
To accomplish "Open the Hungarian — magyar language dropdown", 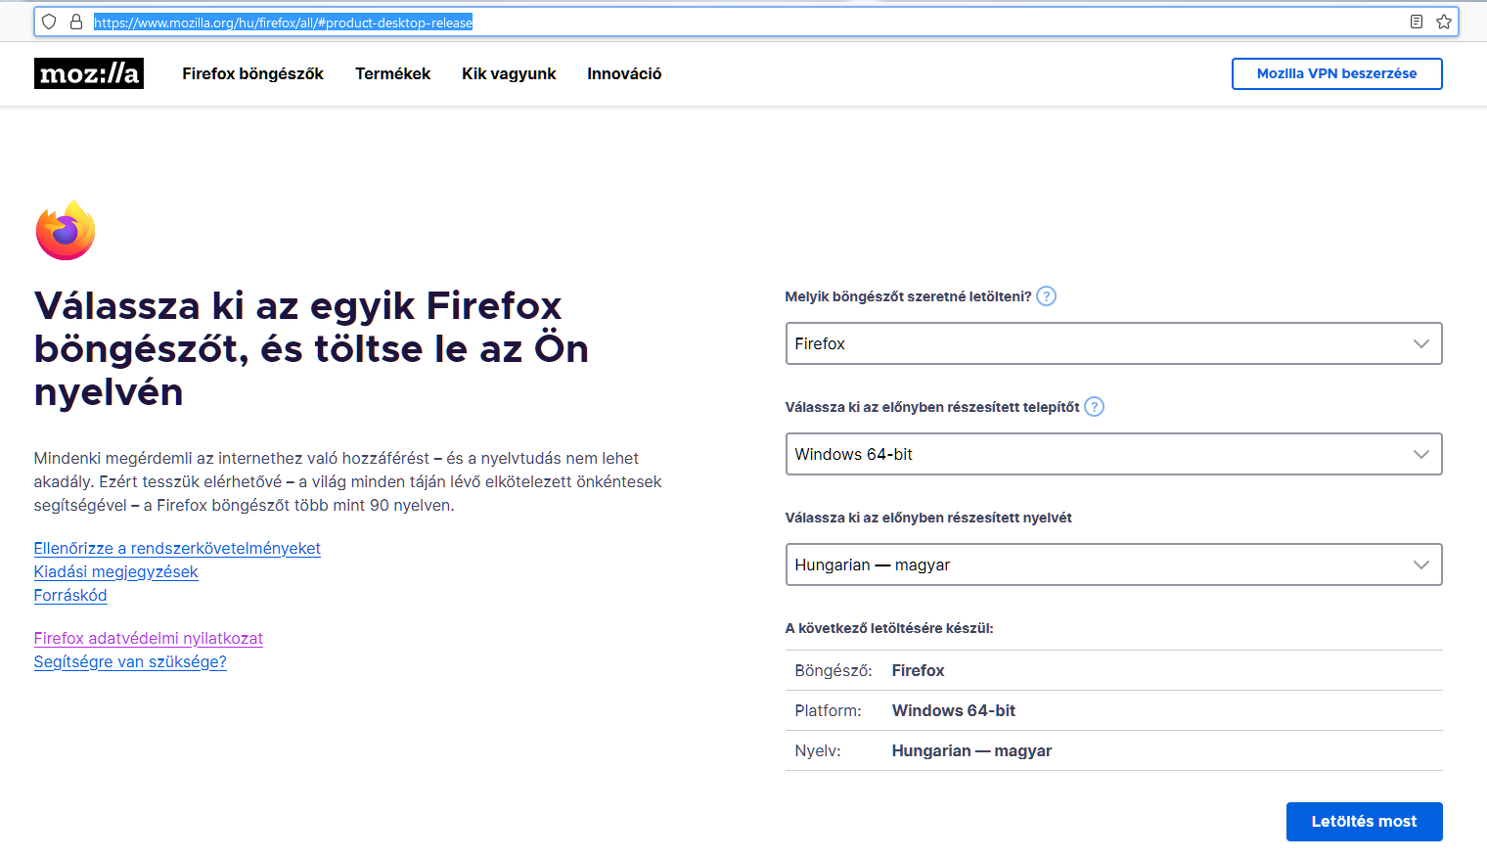I will tap(1113, 564).
